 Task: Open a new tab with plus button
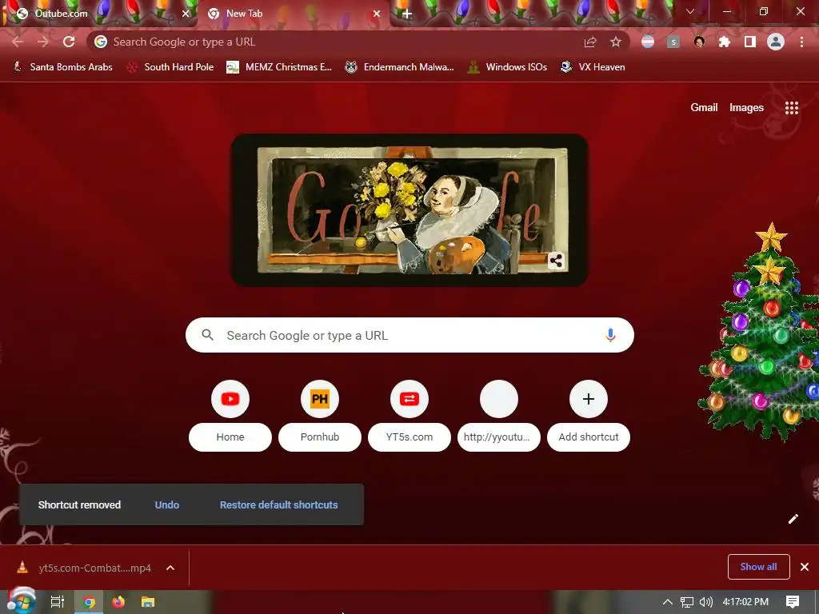click(x=407, y=14)
